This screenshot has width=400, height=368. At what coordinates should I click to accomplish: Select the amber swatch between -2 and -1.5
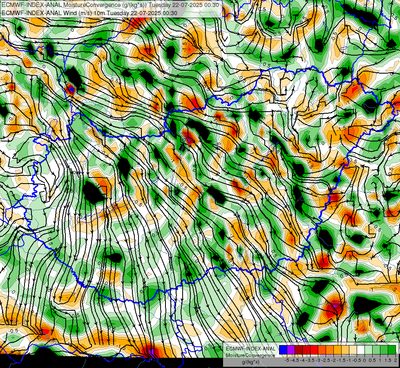(x=337, y=350)
